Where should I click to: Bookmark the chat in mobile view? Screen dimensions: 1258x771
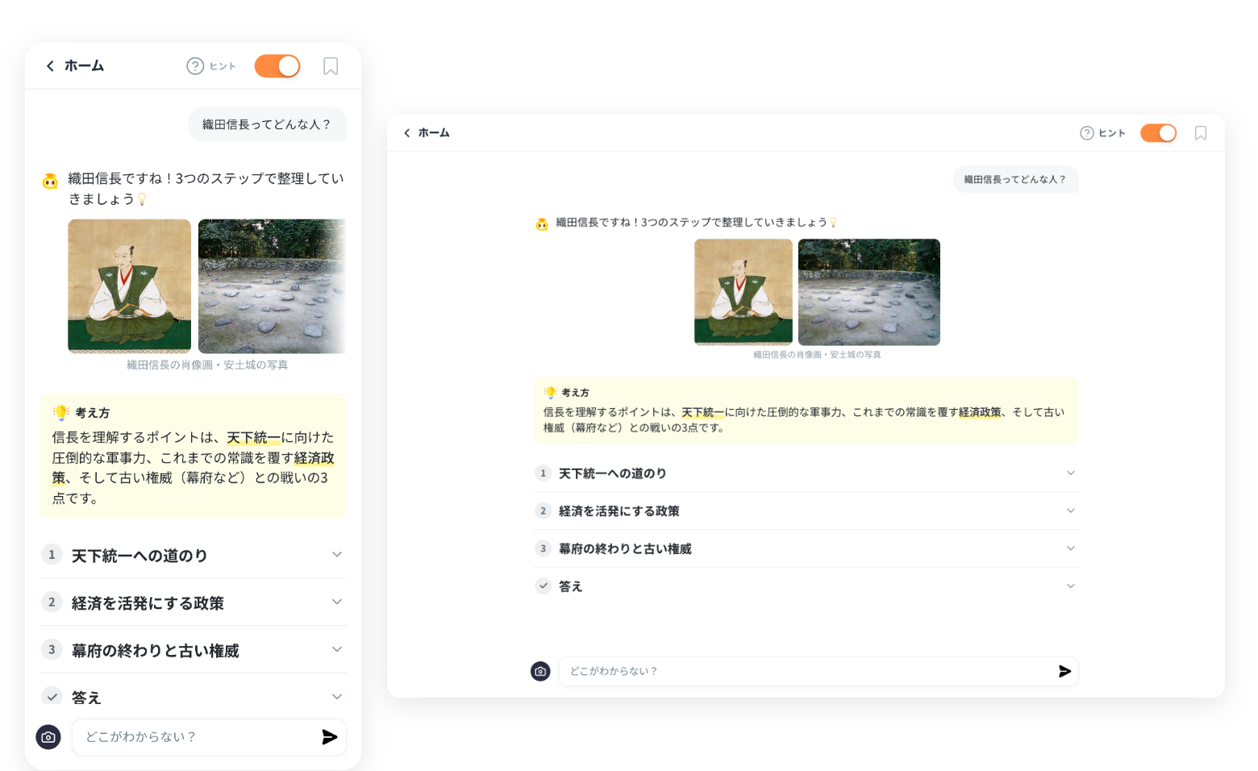(331, 66)
